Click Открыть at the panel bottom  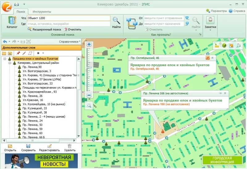[x=10, y=148]
